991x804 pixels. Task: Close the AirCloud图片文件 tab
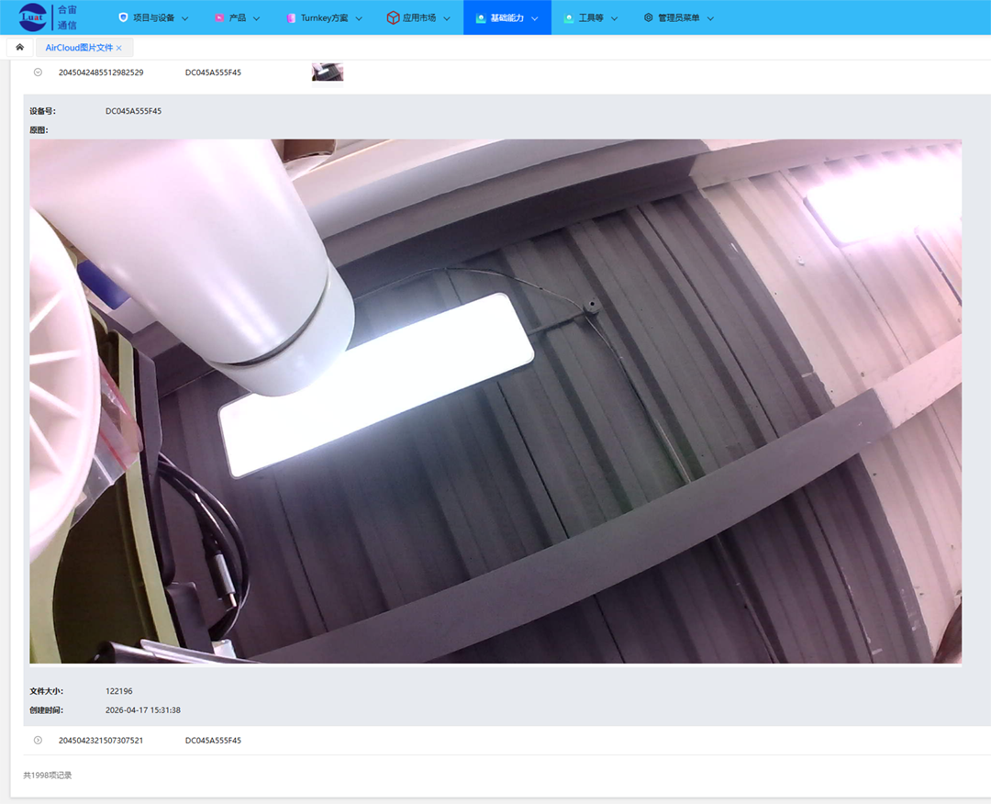click(x=118, y=48)
